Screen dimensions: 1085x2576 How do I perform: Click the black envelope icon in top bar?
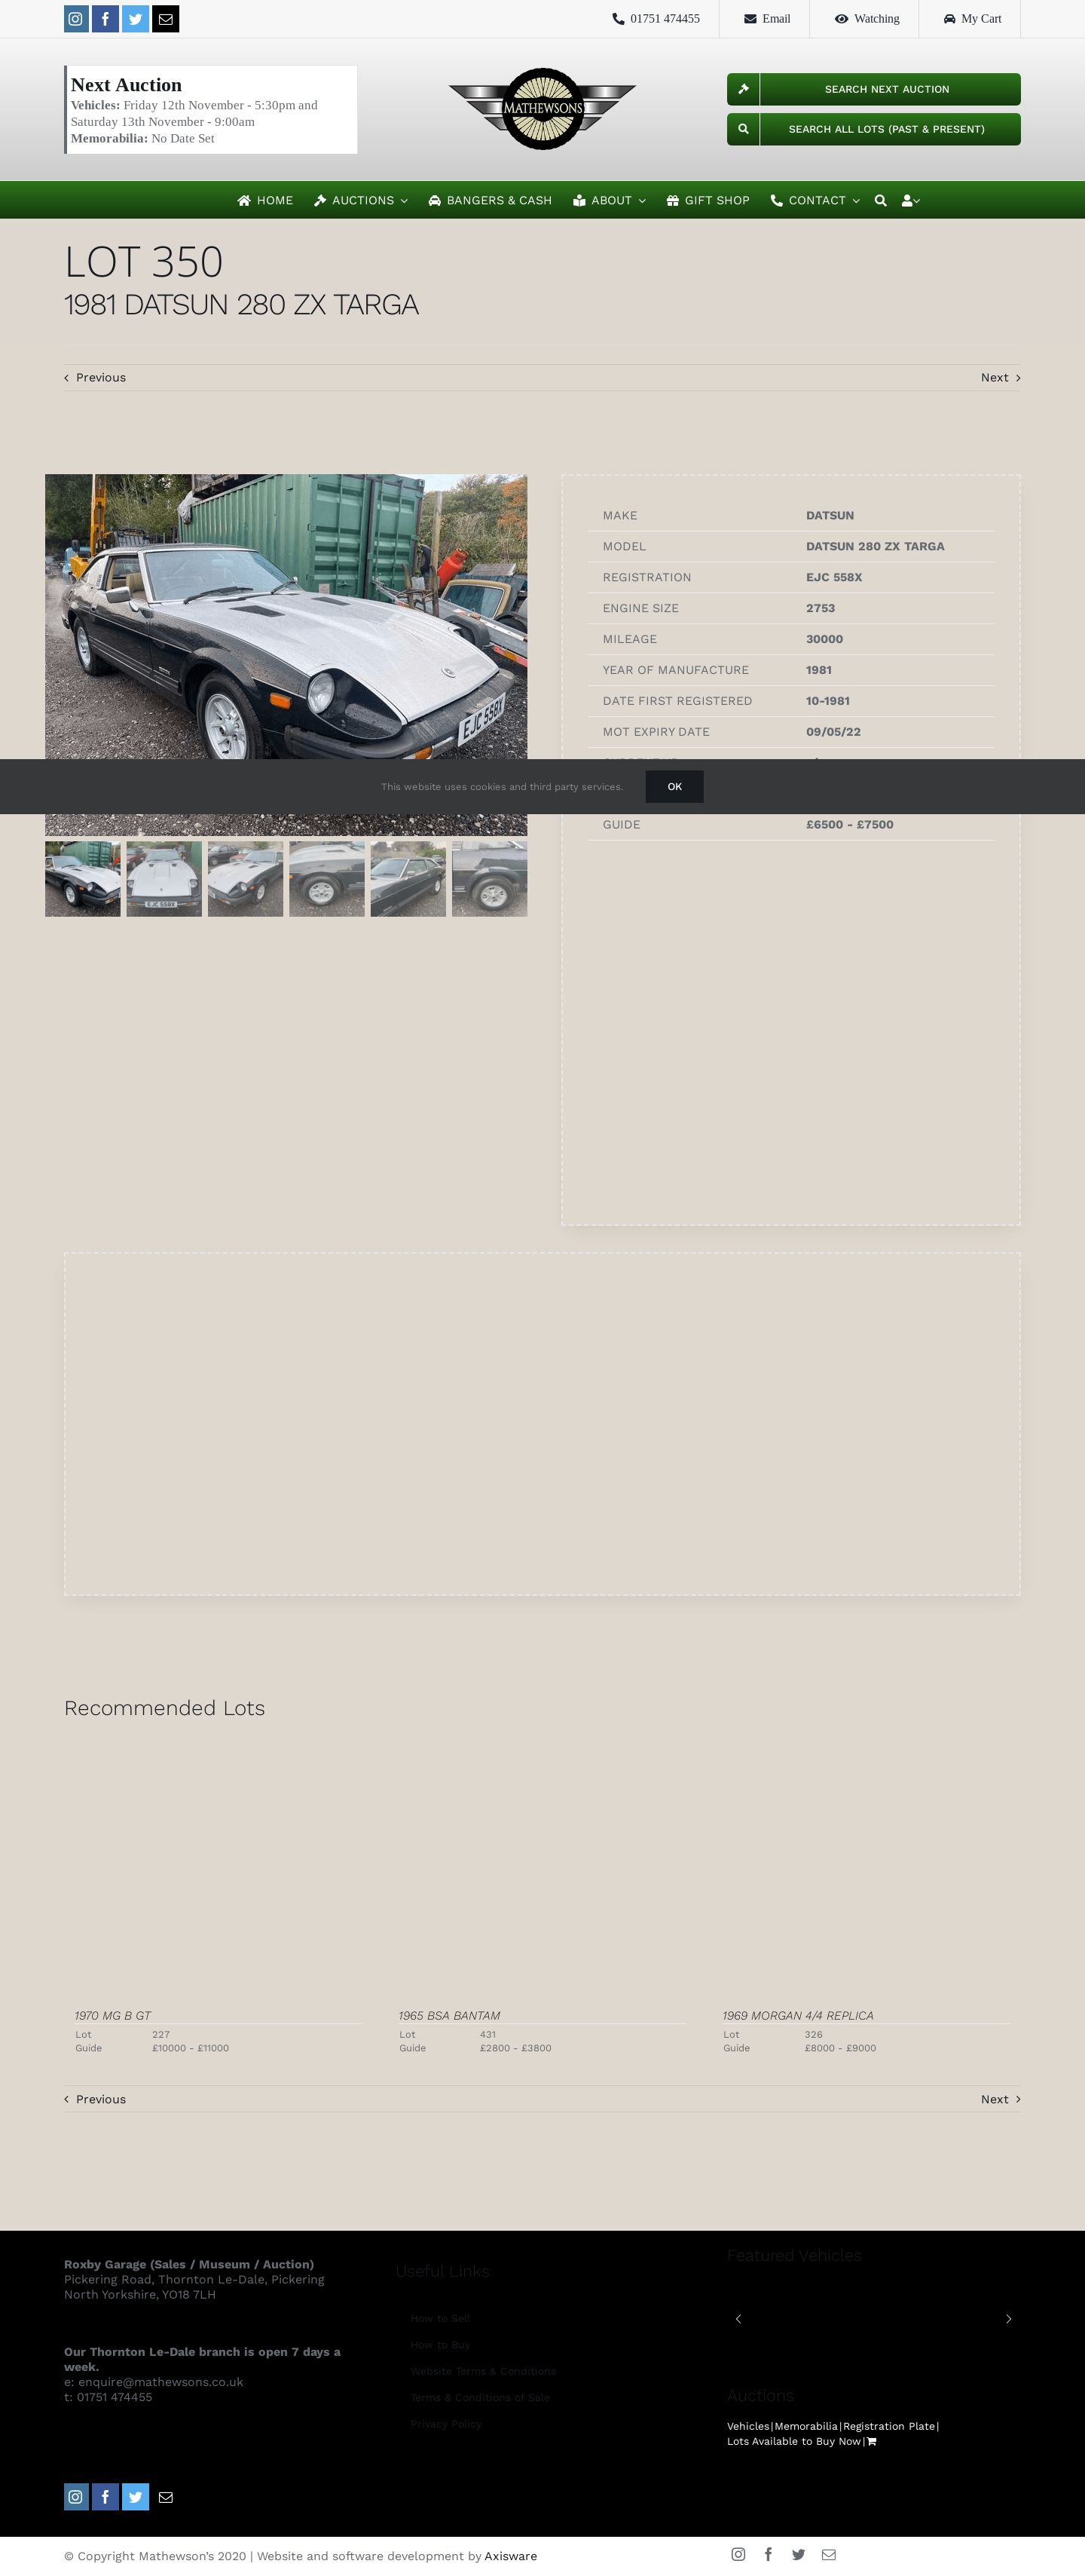pos(166,19)
